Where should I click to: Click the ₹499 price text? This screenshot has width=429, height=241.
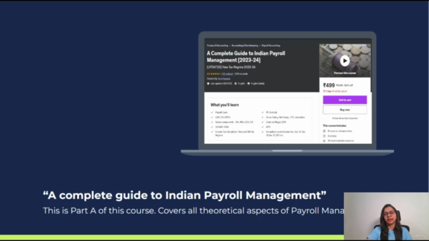tap(328, 85)
